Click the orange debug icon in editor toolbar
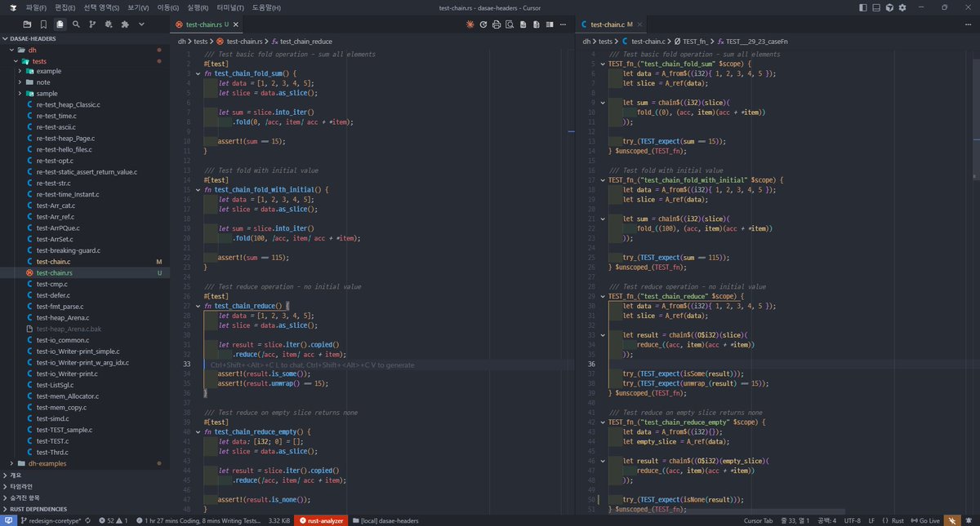Image resolution: width=980 pixels, height=526 pixels. 470,24
